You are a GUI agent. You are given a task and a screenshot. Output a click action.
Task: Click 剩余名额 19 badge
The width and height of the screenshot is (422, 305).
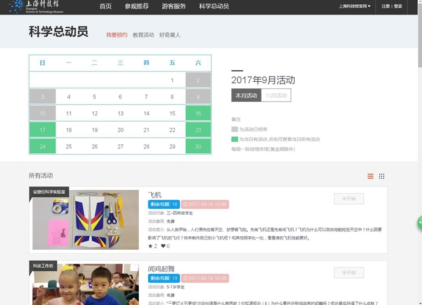point(163,278)
